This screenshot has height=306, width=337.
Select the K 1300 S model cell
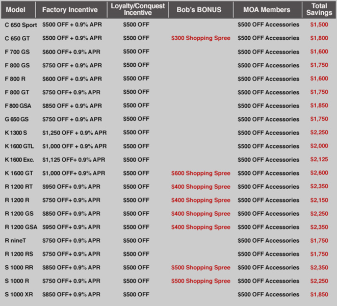tap(16, 133)
